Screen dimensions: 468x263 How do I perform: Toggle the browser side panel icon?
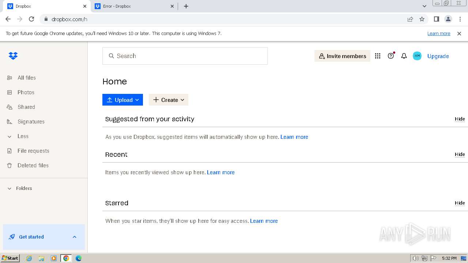coord(436,19)
